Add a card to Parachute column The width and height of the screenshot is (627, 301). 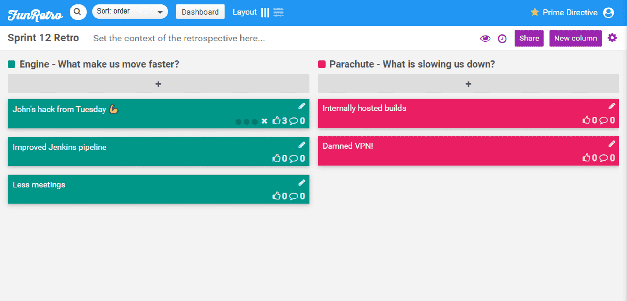(x=468, y=84)
